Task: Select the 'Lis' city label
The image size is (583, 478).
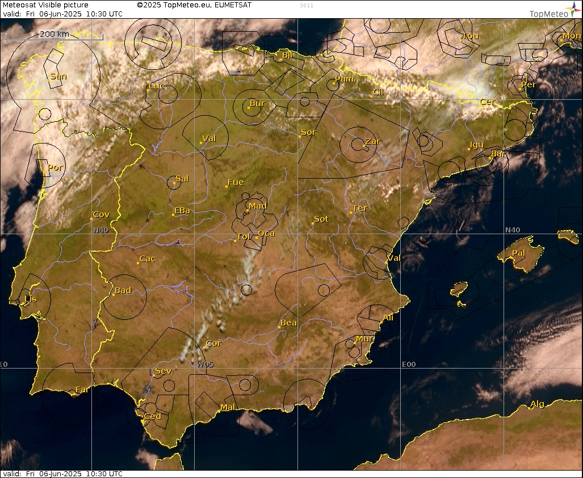Action: pos(31,299)
